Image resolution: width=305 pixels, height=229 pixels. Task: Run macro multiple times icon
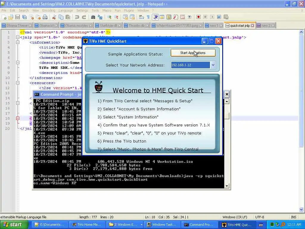(219, 17)
